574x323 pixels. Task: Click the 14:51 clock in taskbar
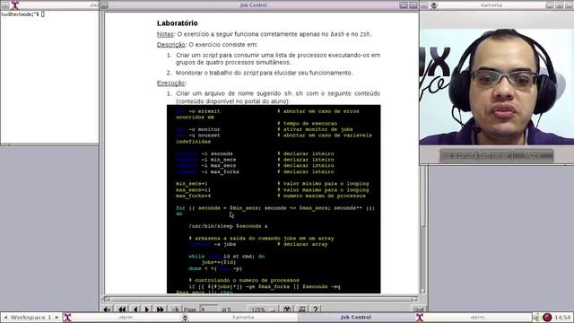click(562, 317)
